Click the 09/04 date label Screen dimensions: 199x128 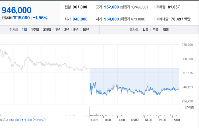94,120
